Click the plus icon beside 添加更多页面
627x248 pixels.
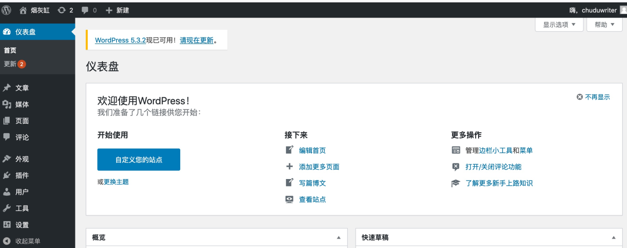click(x=289, y=167)
